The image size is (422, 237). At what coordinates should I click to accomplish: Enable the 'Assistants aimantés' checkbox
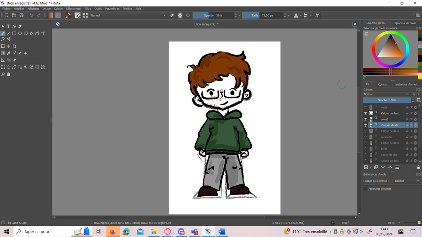365,188
